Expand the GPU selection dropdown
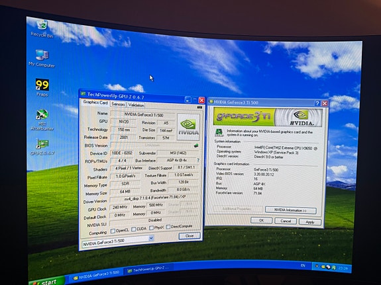Screen dimensions: 381x285 click(x=151, y=238)
